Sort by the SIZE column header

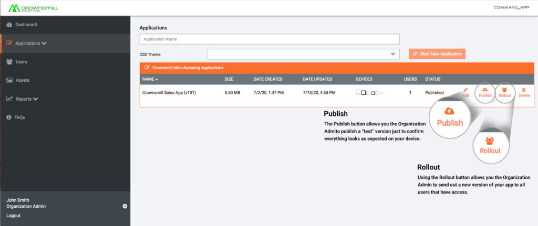coord(229,79)
